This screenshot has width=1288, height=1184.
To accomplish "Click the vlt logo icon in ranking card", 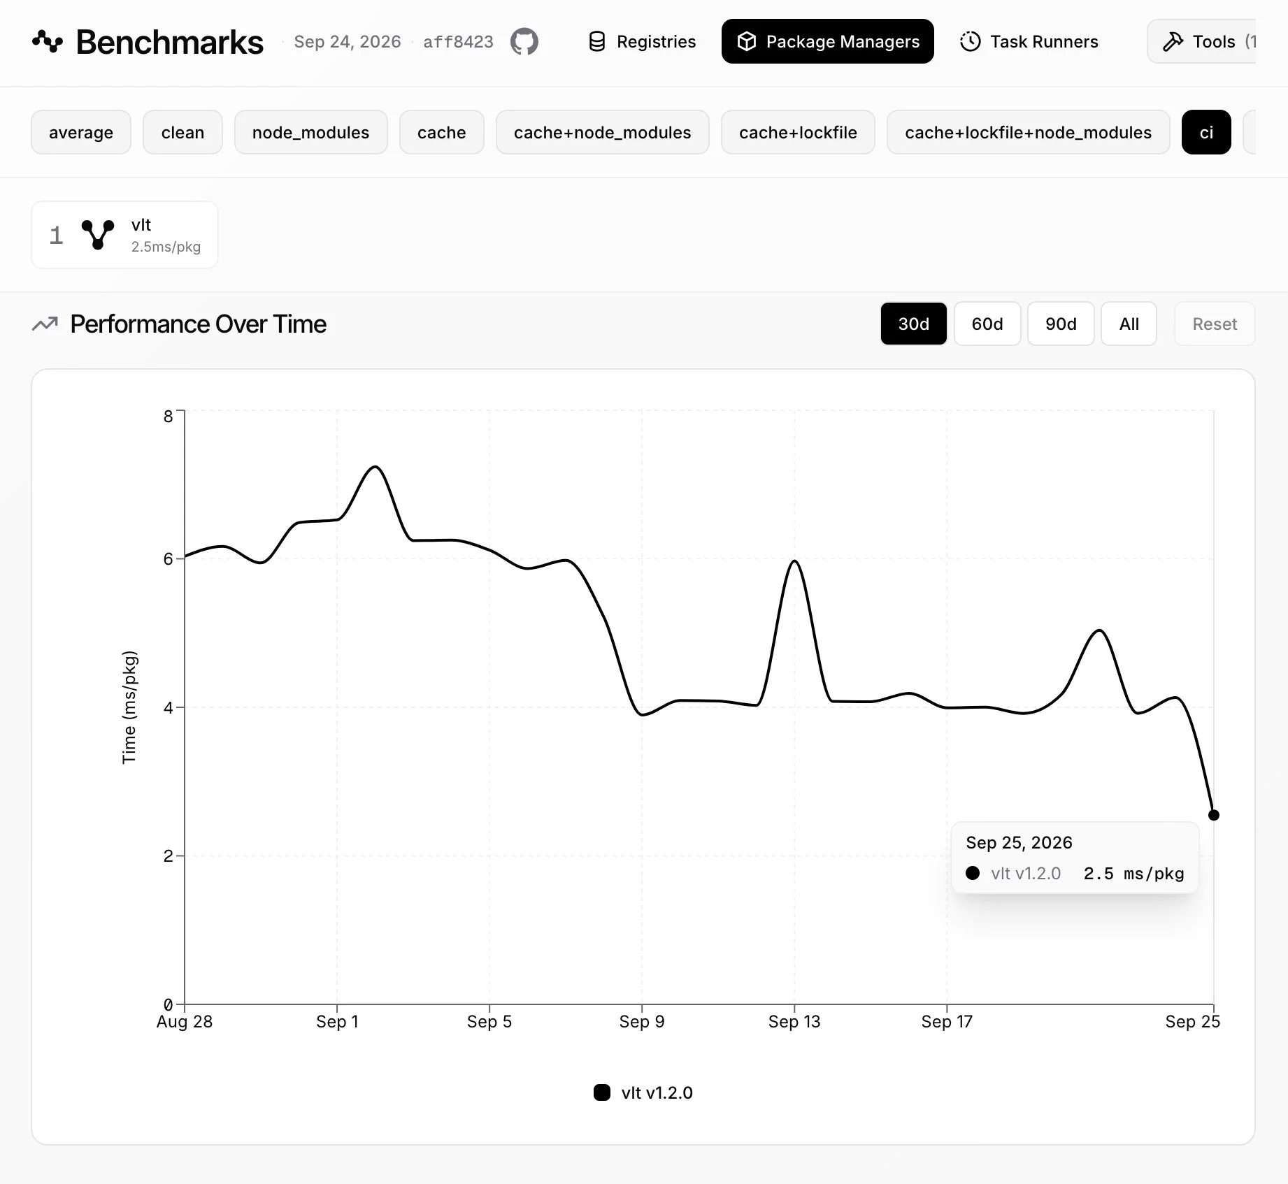I will point(98,235).
